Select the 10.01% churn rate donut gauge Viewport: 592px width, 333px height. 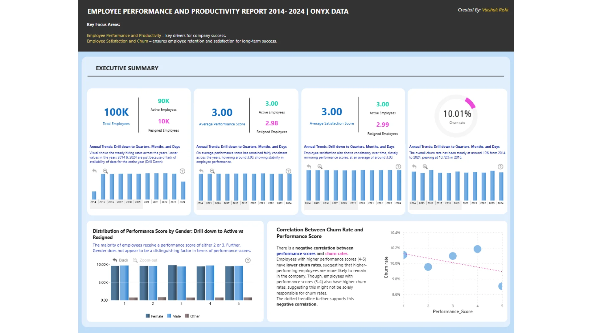pyautogui.click(x=456, y=116)
